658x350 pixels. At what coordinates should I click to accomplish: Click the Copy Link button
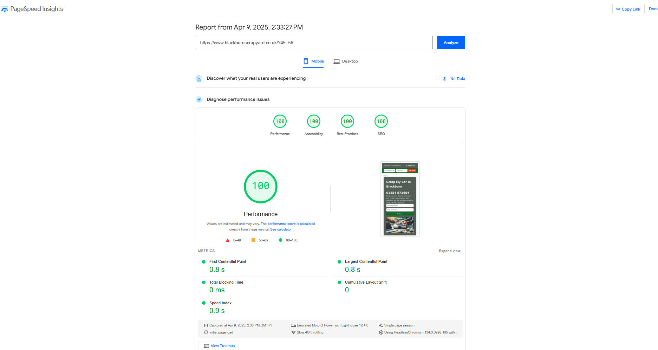(628, 9)
